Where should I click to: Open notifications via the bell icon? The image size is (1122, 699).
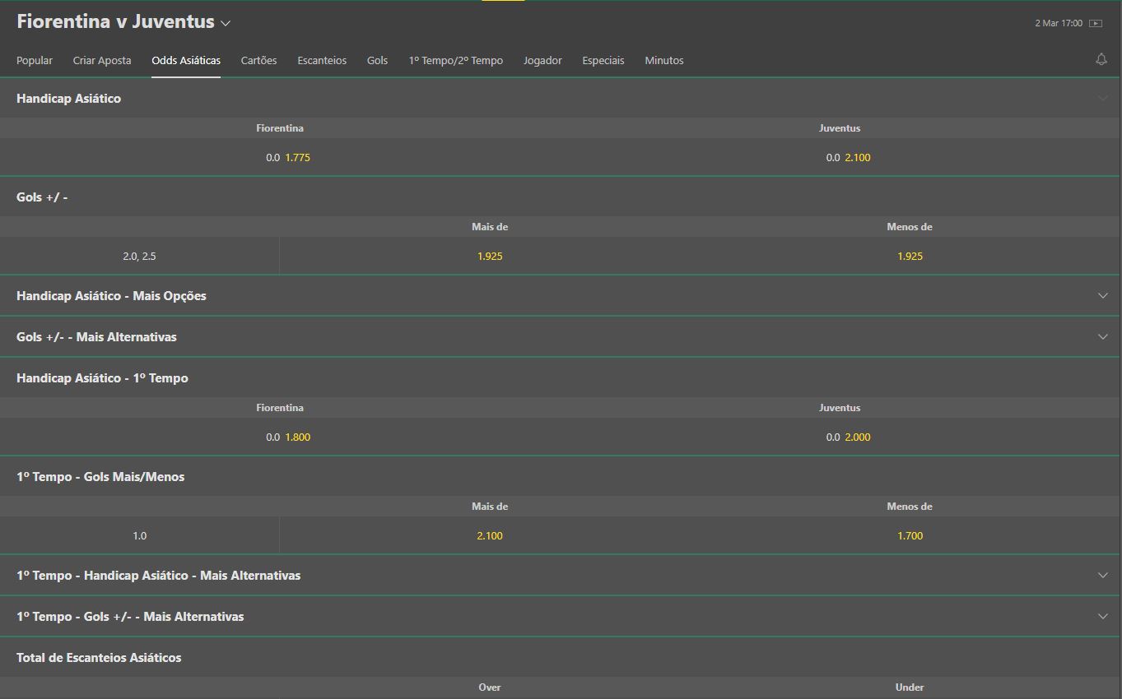pyautogui.click(x=1101, y=59)
